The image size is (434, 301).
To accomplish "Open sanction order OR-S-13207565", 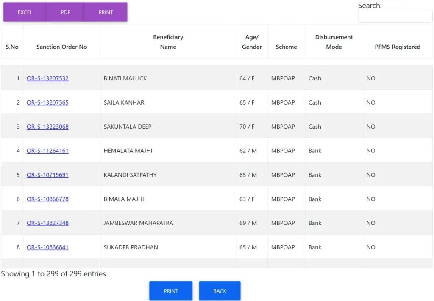I will [47, 102].
